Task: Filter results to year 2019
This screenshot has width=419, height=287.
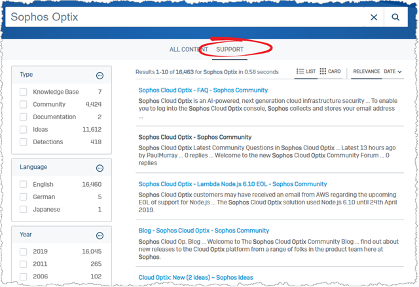Action: [24, 252]
